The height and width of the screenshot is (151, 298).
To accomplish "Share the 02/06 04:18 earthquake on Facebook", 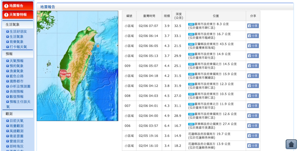I will [x=253, y=76].
